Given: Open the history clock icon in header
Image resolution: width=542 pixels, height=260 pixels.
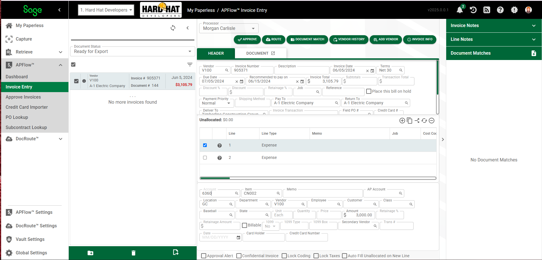Looking at the screenshot, I should [x=473, y=10].
